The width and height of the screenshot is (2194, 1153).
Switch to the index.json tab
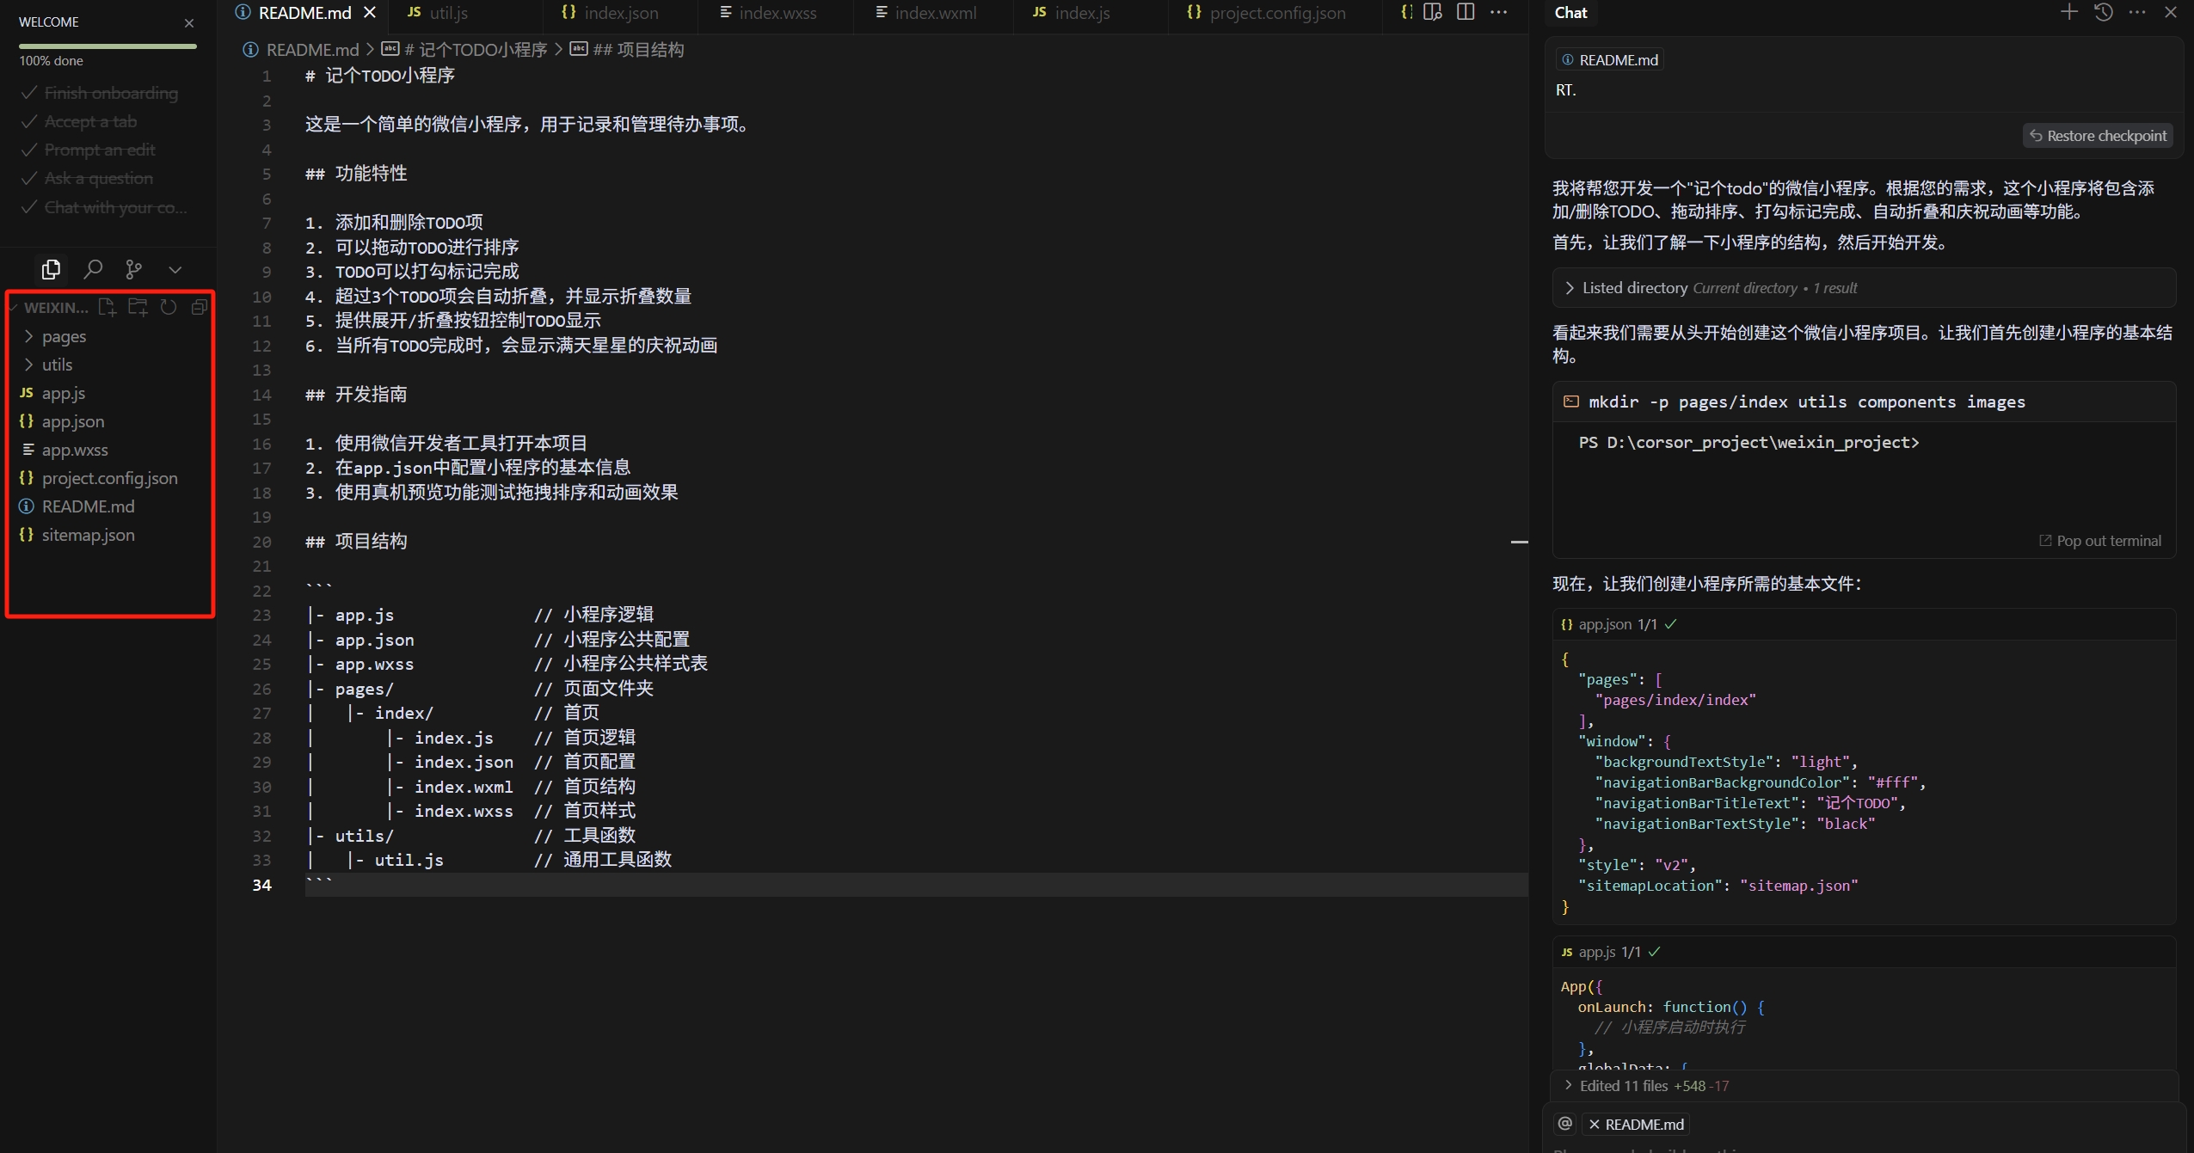620,13
